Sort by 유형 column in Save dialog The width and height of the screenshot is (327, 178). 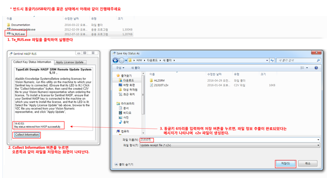tap(236, 74)
